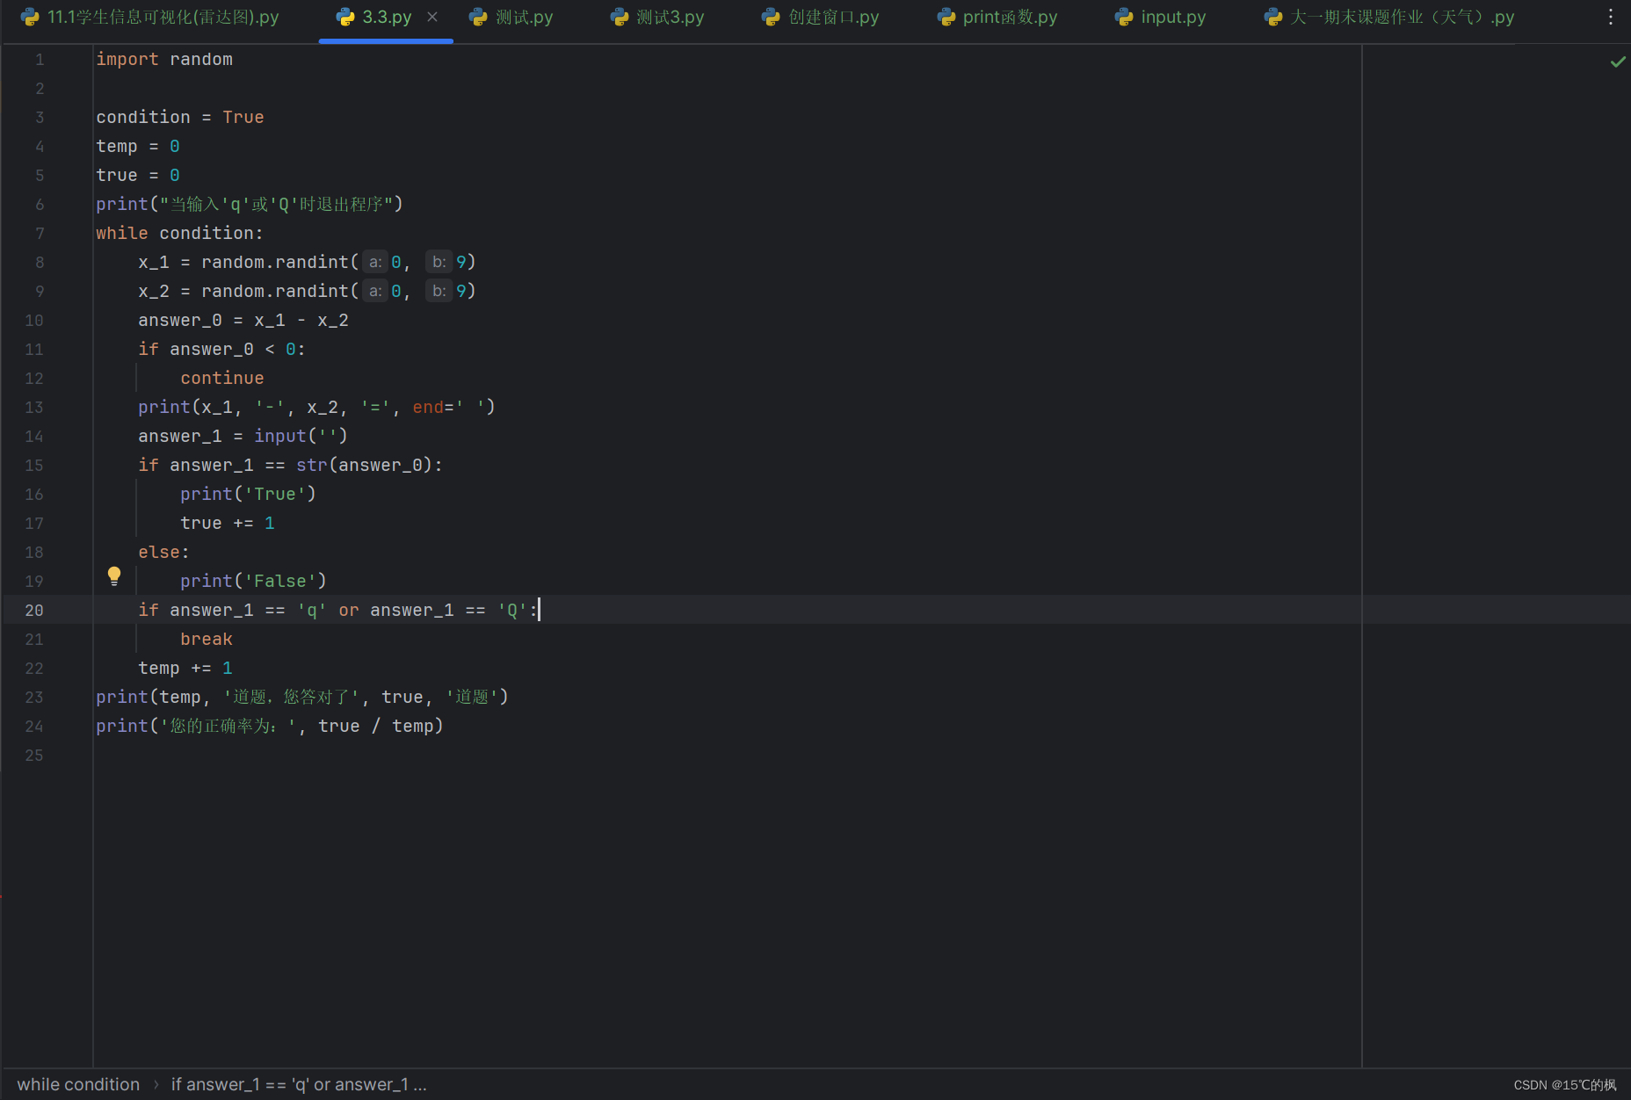Click the 'while condition:' statement

click(x=179, y=233)
